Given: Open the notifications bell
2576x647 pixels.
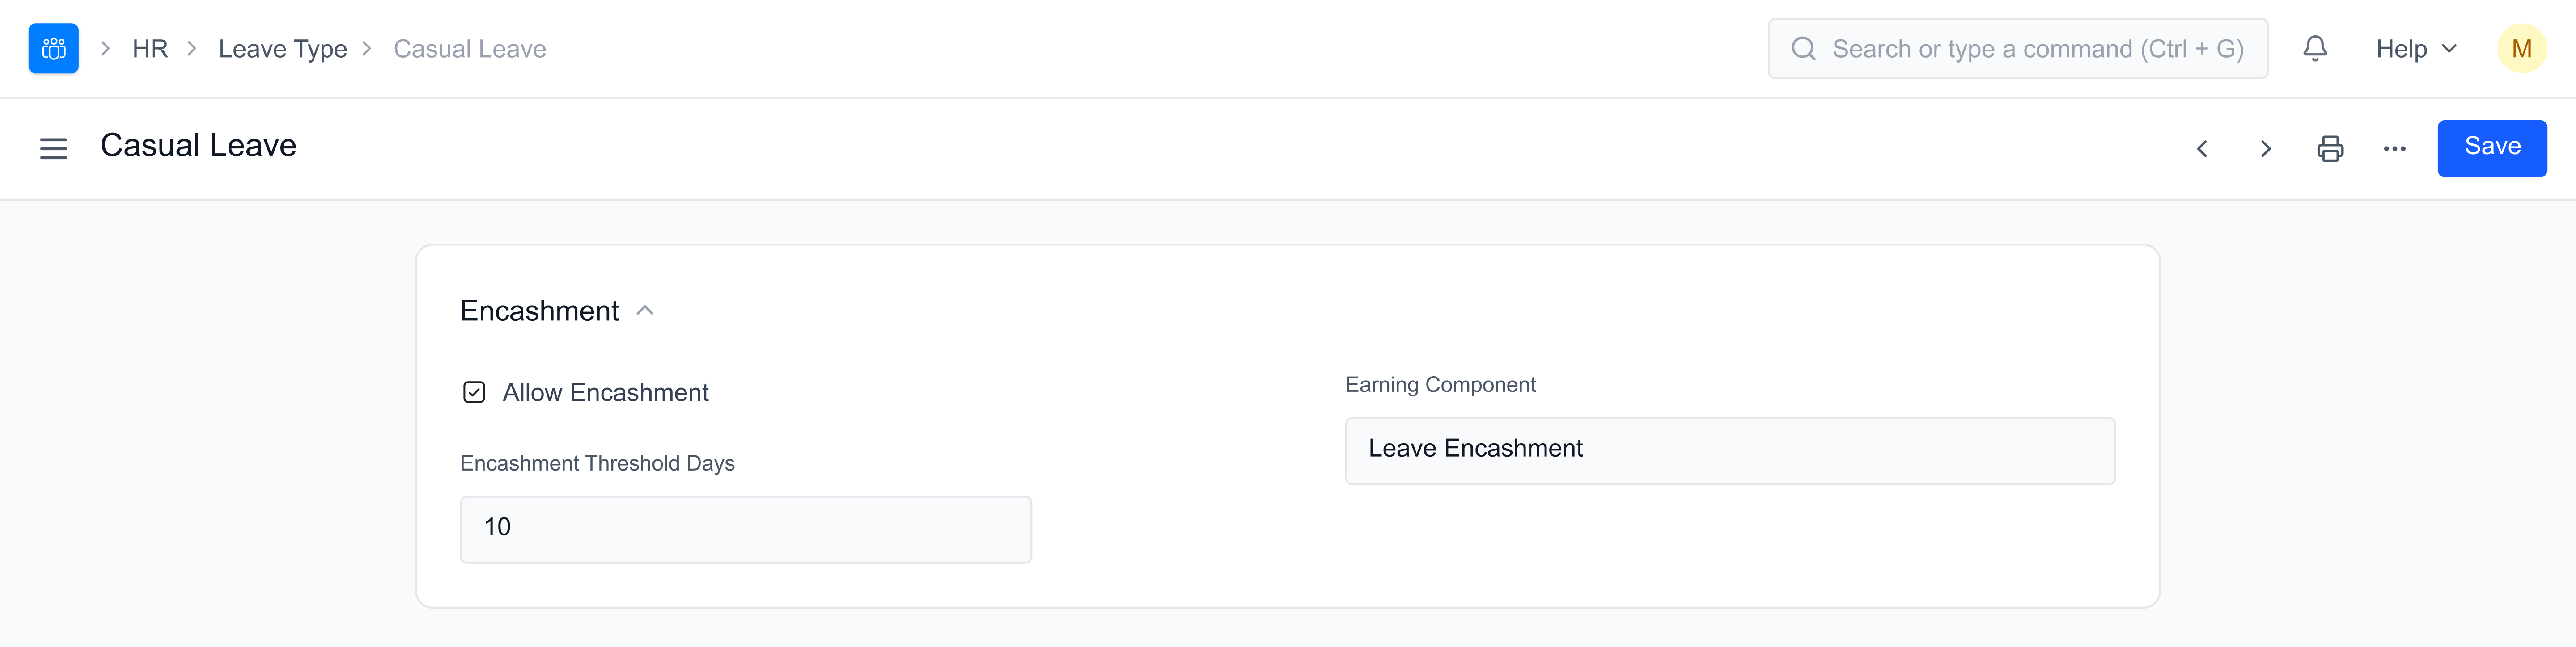Looking at the screenshot, I should click(2314, 49).
